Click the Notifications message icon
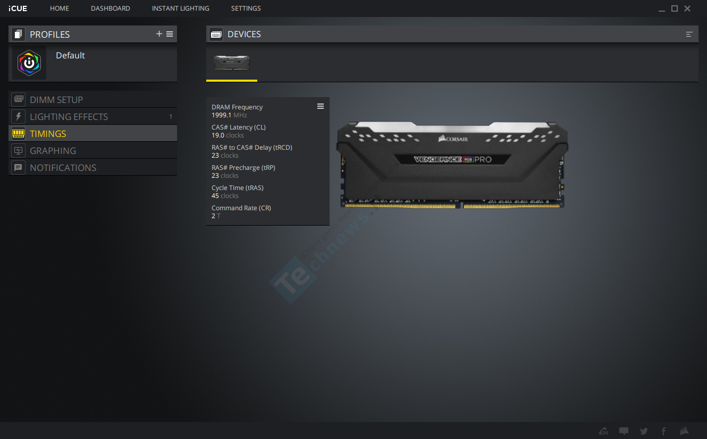This screenshot has height=439, width=707. tap(19, 167)
